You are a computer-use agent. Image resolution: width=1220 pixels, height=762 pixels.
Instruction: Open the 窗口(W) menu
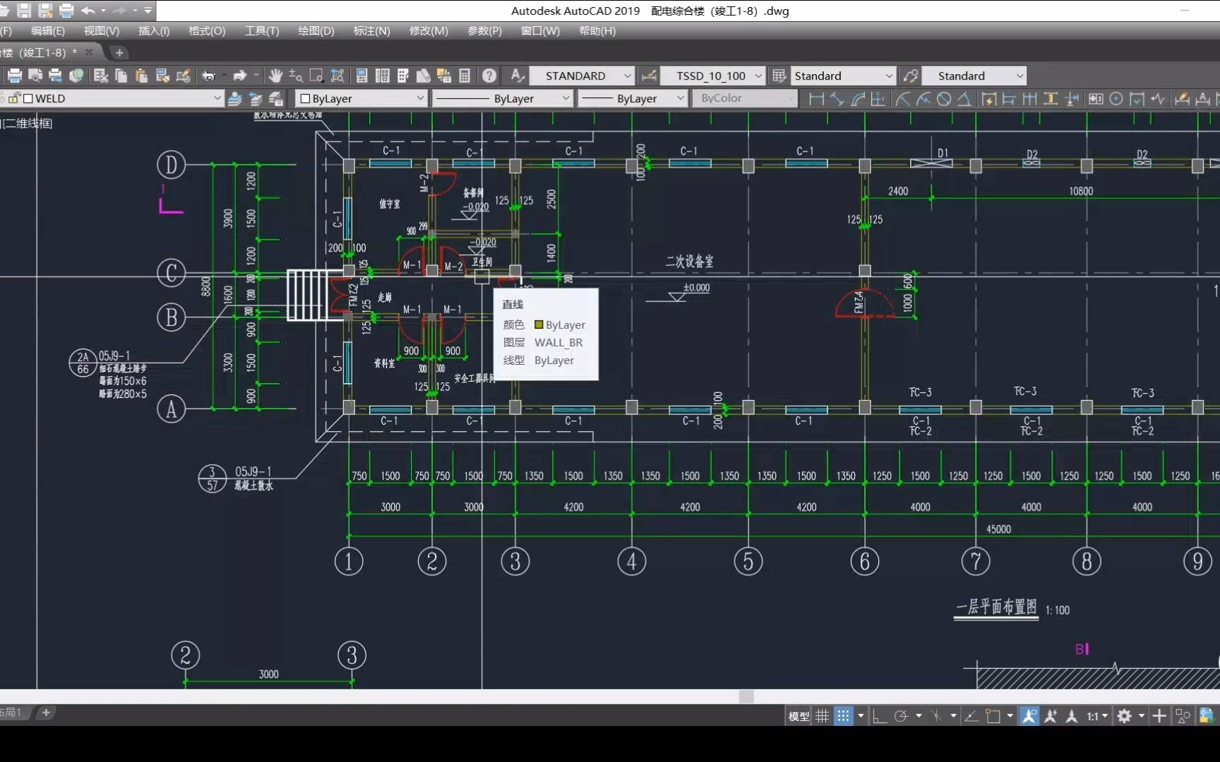point(540,31)
